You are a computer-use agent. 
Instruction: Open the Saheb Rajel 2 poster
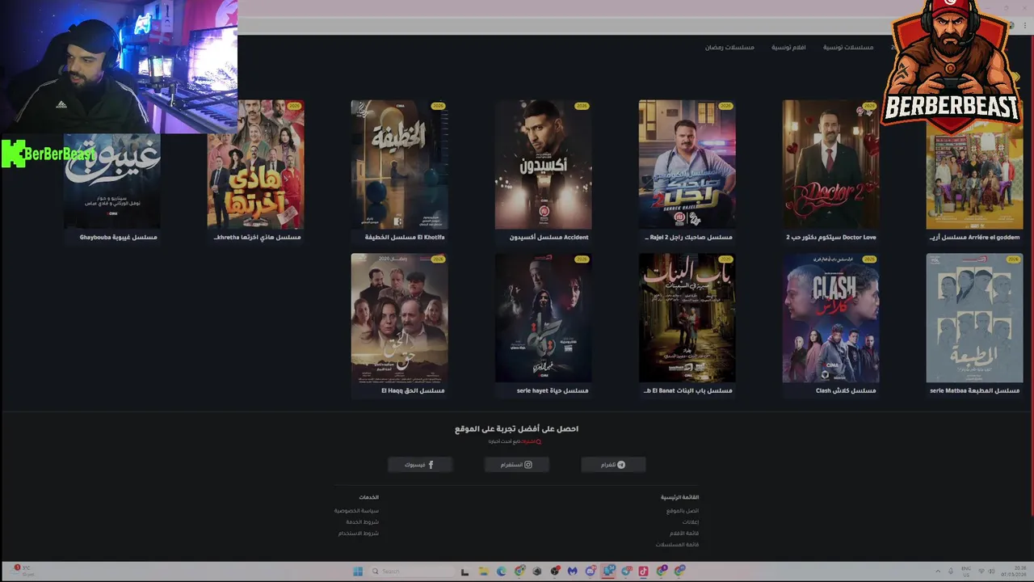pyautogui.click(x=687, y=165)
